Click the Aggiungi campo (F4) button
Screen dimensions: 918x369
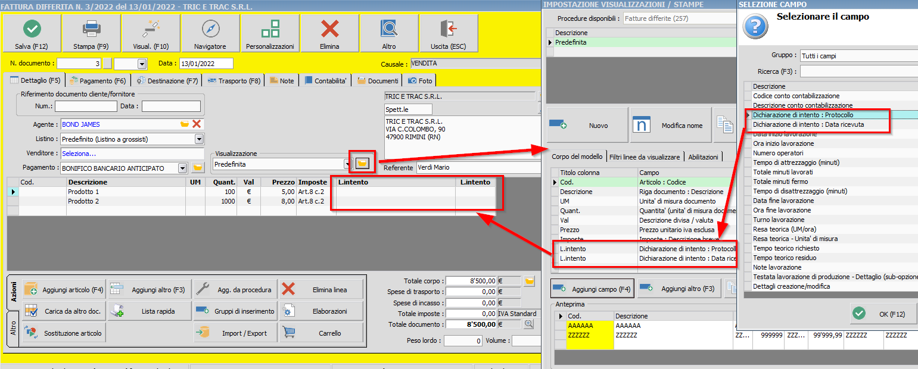591,289
